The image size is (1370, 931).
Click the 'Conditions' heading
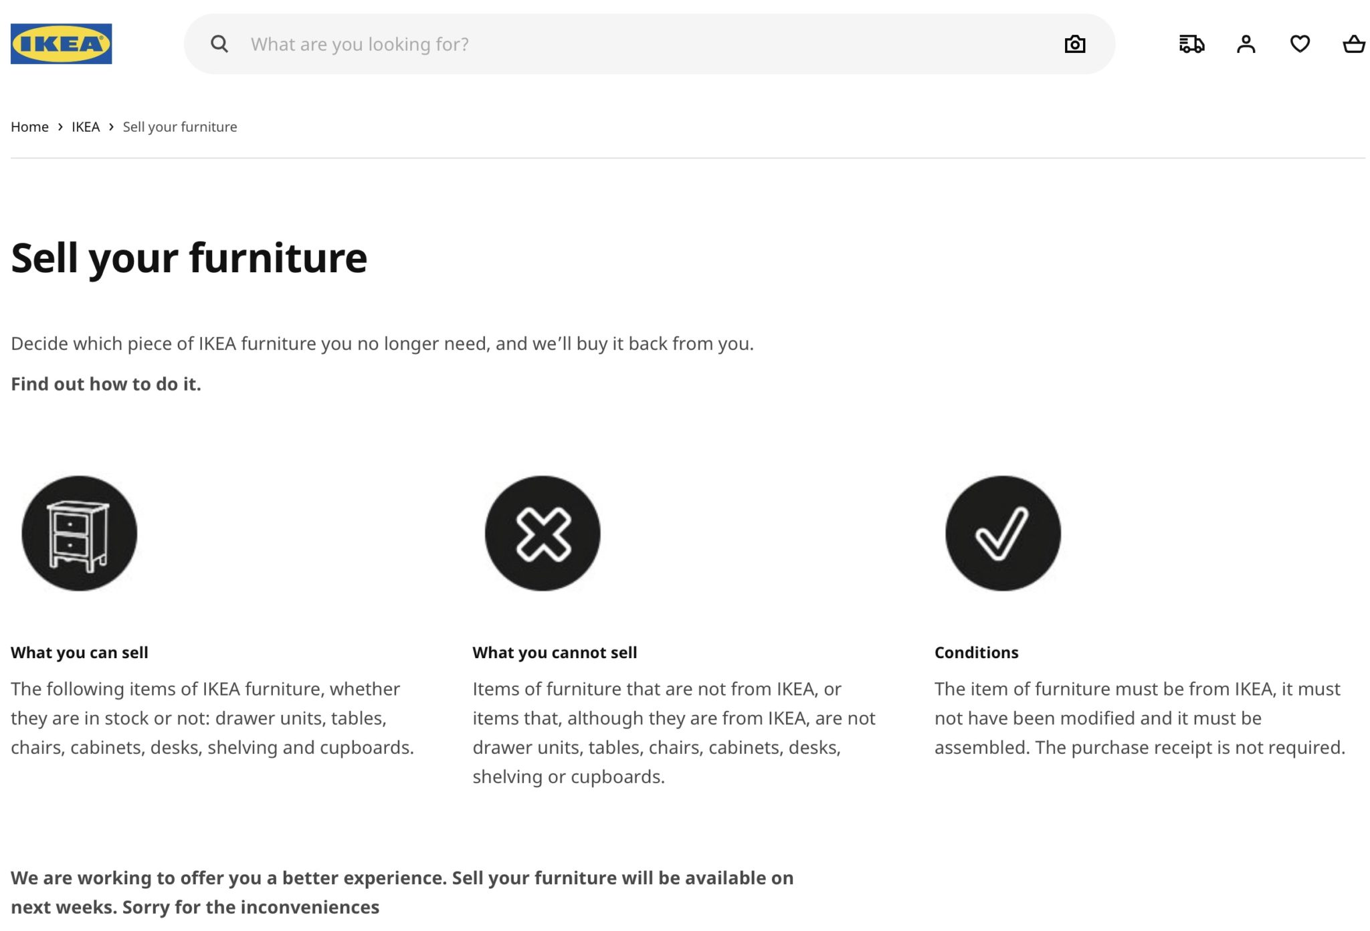tap(976, 653)
